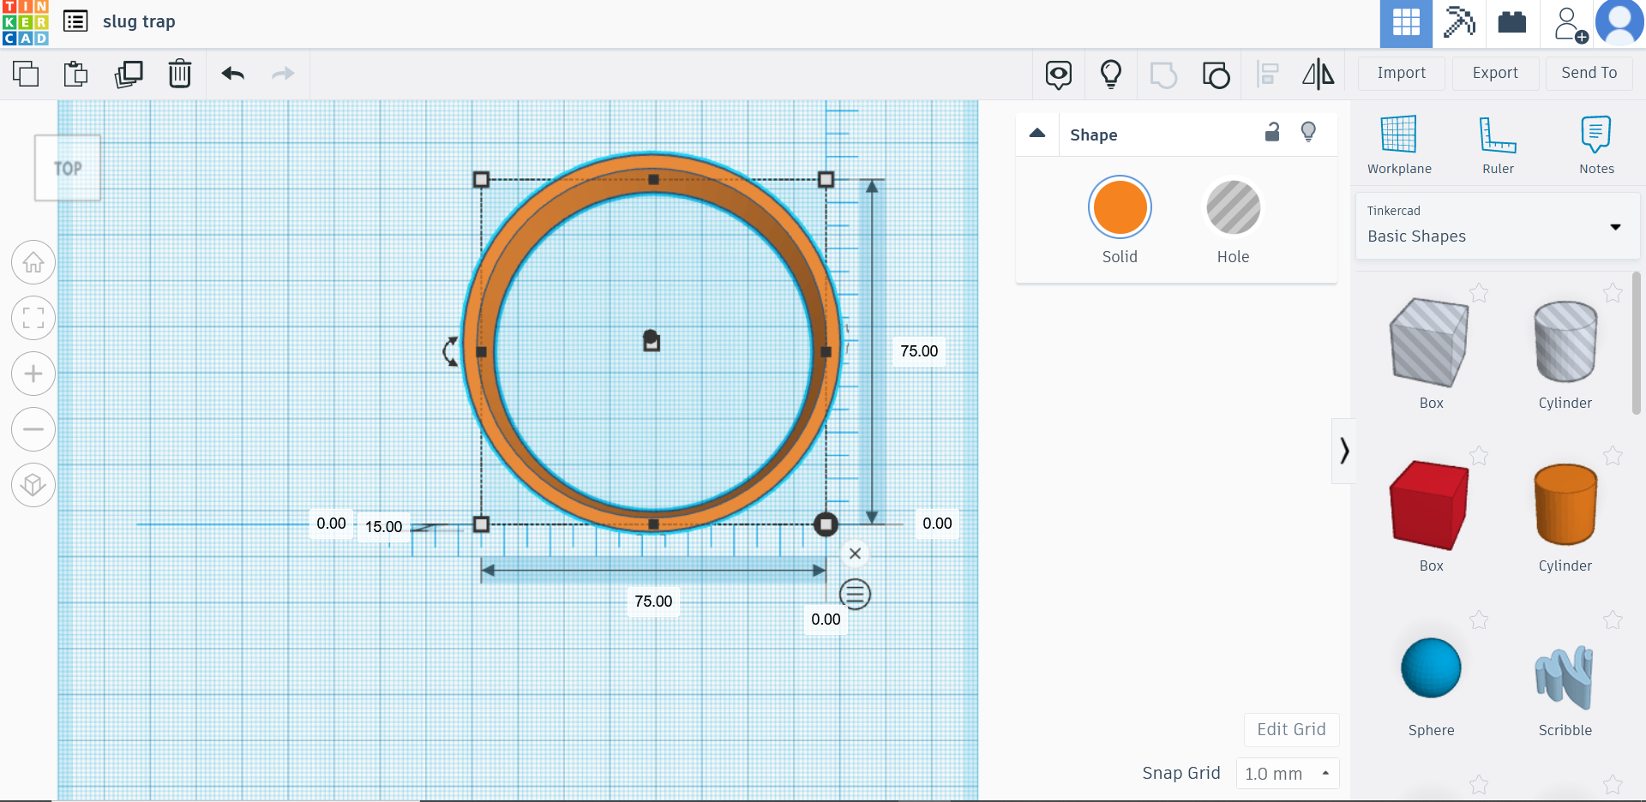Open the profile avatar menu
Screen dimensions: 1646x802
tap(1621, 23)
